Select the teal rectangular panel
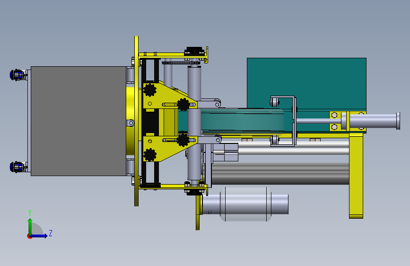Viewport: 410px width, 266px height. point(306,82)
